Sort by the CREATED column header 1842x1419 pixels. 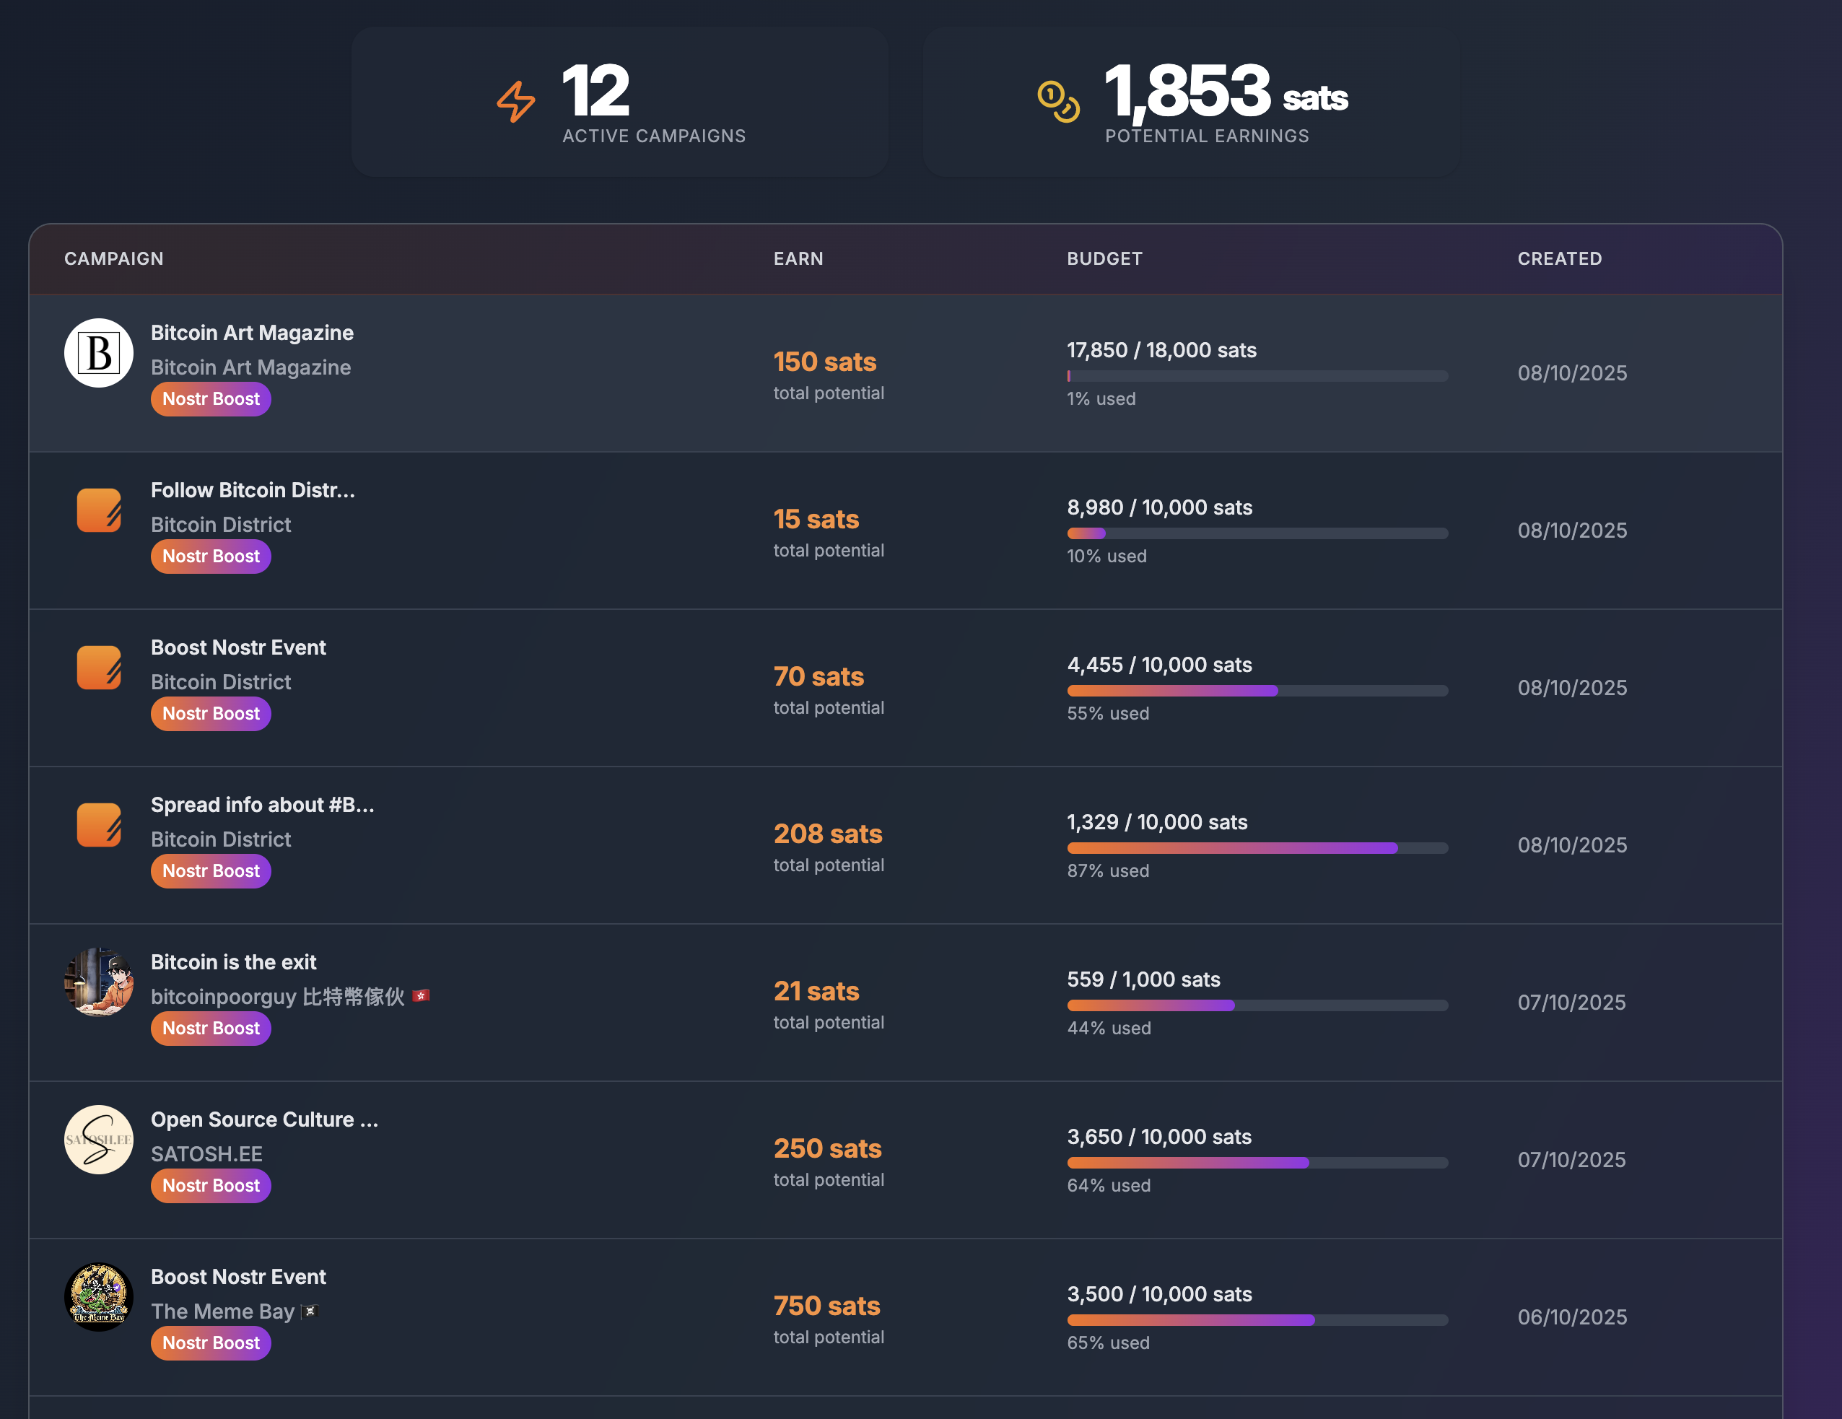pos(1558,259)
